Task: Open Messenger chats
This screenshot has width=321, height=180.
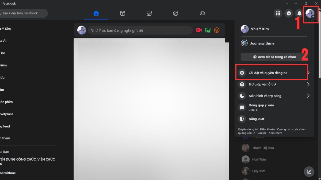Action: tap(289, 13)
